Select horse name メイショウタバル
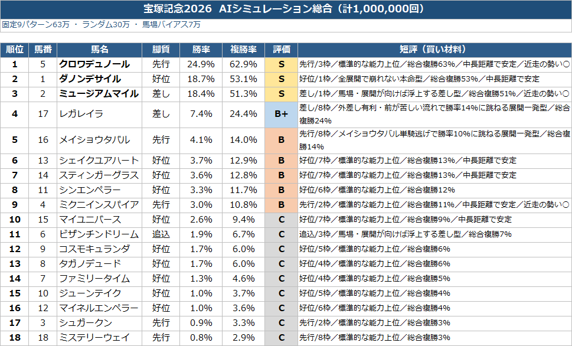Screen dimensions: 572x346 (x=94, y=140)
